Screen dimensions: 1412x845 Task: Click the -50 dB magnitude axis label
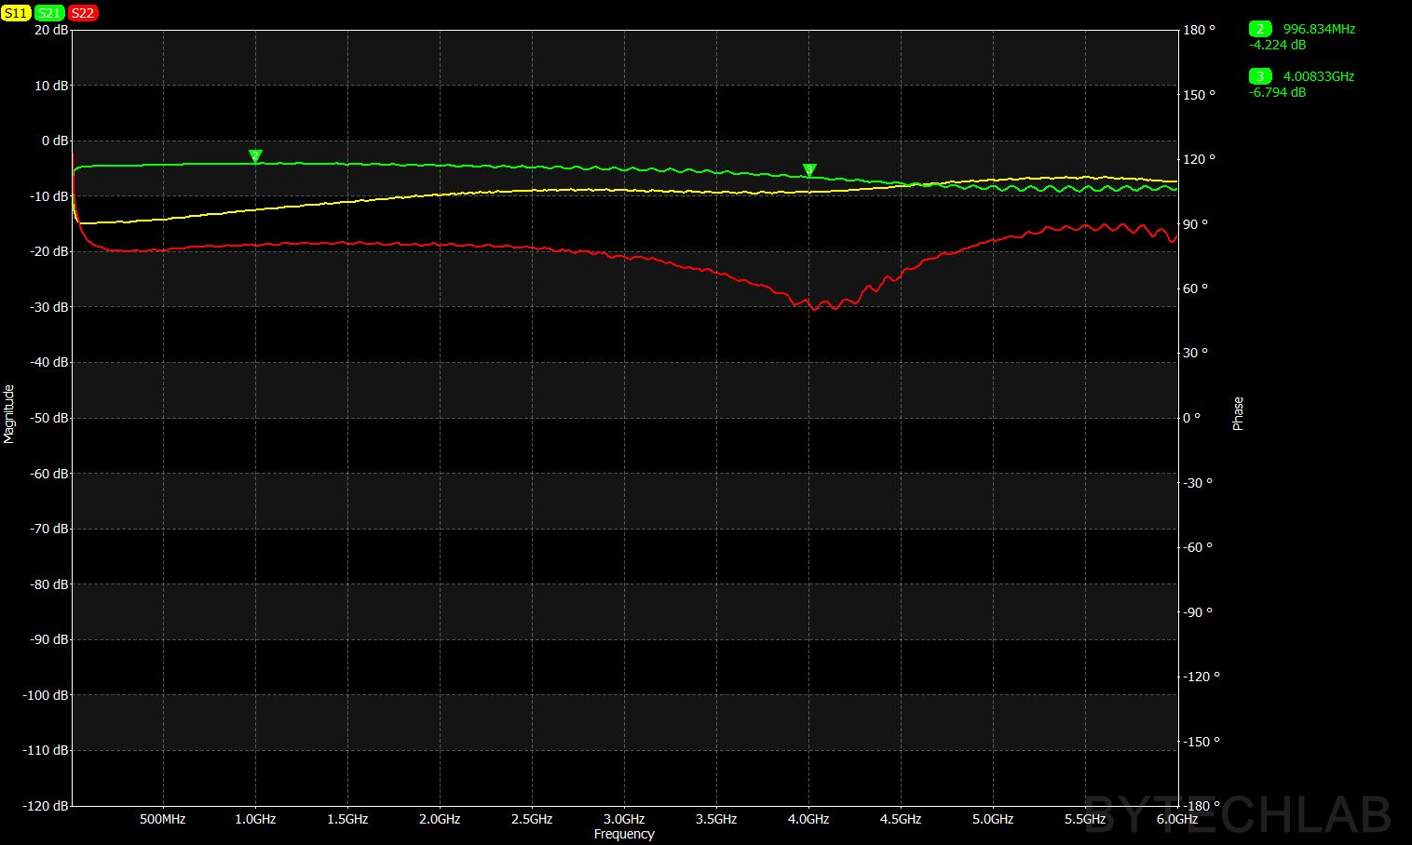pyautogui.click(x=49, y=418)
